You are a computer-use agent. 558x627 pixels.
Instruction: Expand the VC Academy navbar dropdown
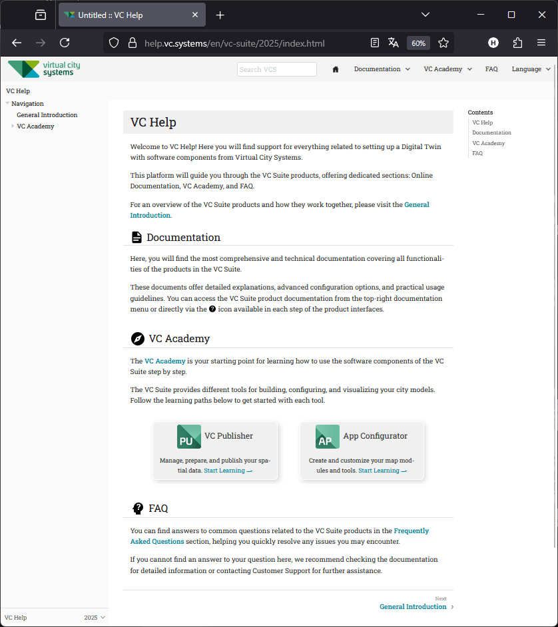click(x=447, y=69)
